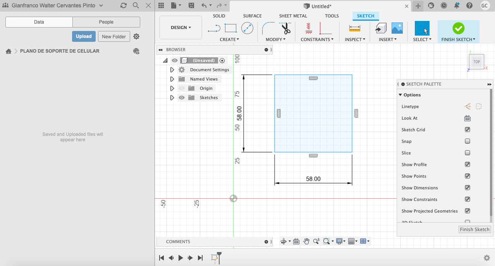The height and width of the screenshot is (266, 495).
Task: Switch to the SURFACE tab
Action: [x=252, y=16]
